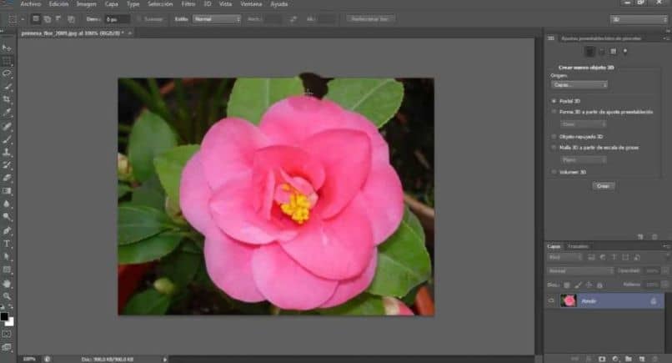
Task: Select the Clone Stamp tool
Action: tap(7, 152)
